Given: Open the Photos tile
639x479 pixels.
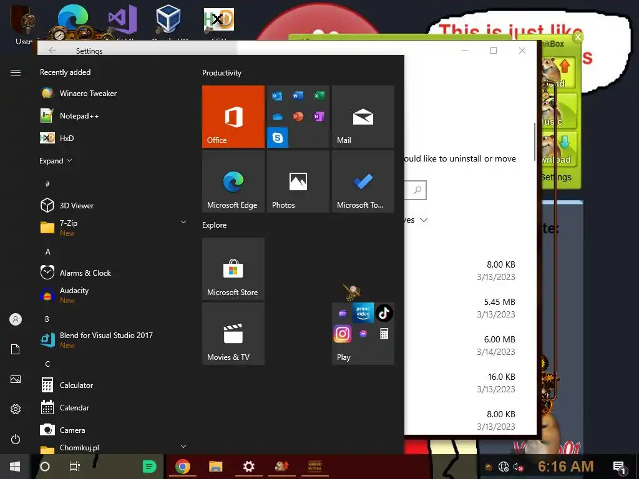Looking at the screenshot, I should (x=298, y=181).
